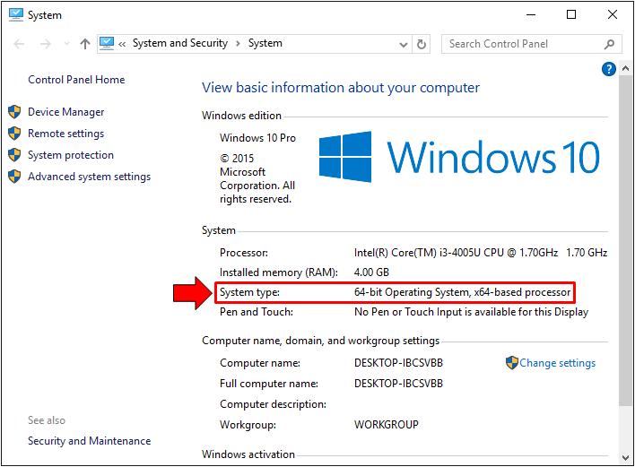Go up one level with Up arrow
This screenshot has height=467, width=635.
click(85, 44)
